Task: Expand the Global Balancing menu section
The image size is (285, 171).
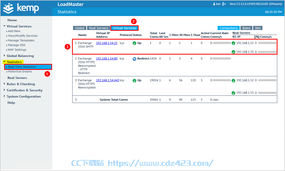Action: (4, 56)
